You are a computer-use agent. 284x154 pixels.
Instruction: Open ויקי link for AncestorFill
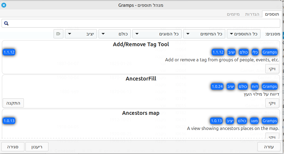click(272, 103)
